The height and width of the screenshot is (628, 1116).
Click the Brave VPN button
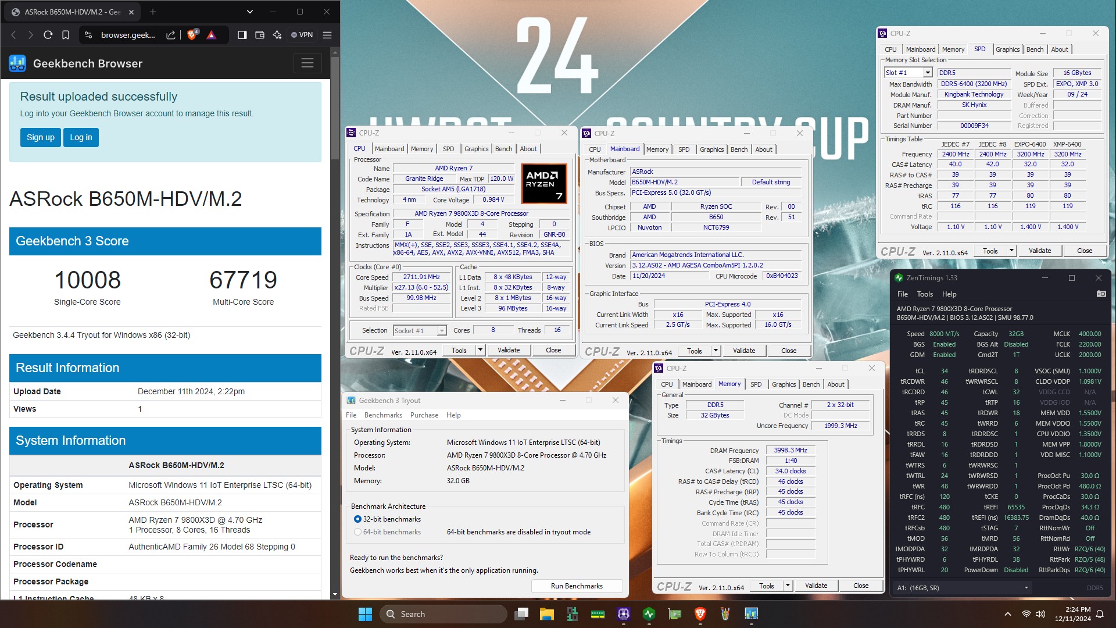click(x=302, y=35)
